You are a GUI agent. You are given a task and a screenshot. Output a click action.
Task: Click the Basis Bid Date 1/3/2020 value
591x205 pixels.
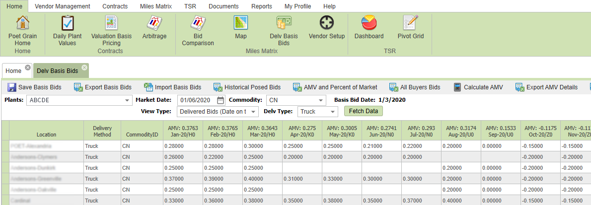point(391,100)
